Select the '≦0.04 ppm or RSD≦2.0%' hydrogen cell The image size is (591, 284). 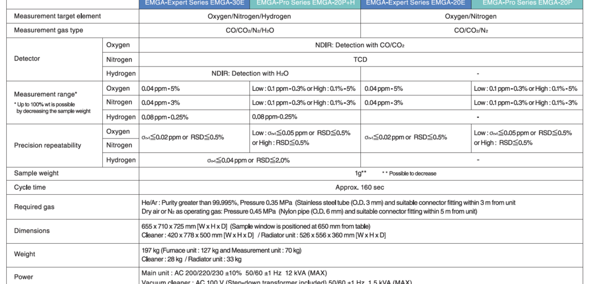(248, 160)
